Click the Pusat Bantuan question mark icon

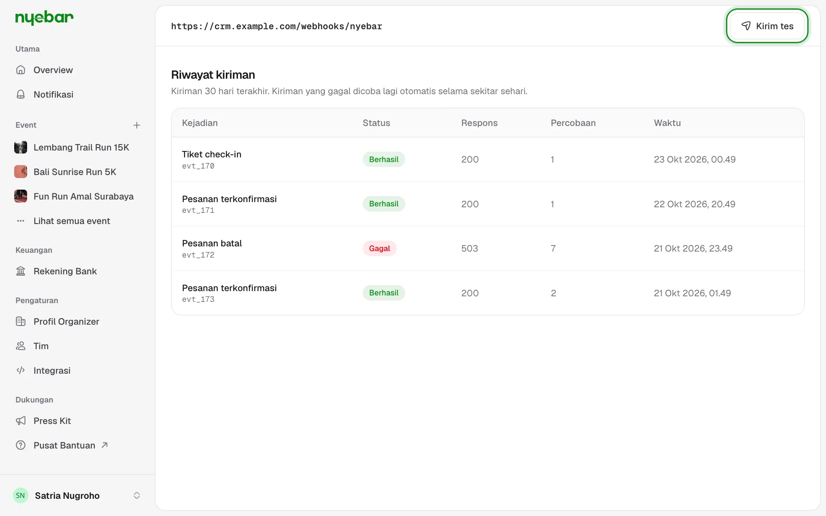pyautogui.click(x=21, y=445)
